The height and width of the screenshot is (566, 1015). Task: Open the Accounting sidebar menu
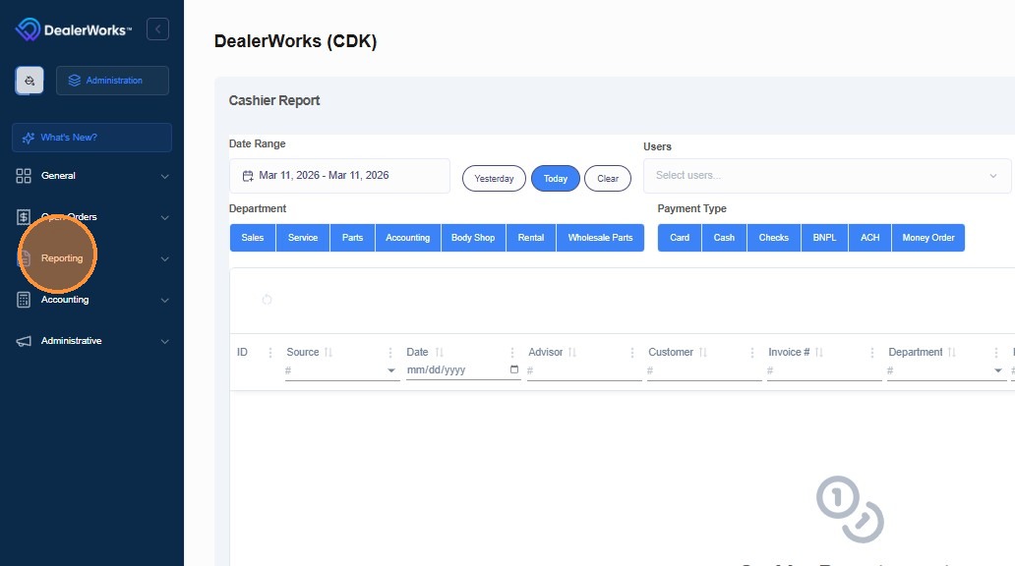point(91,300)
